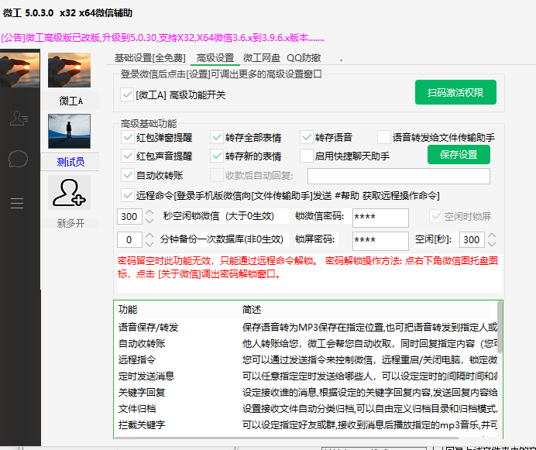Image resolution: width=536 pixels, height=450 pixels.
Task: Click the 新多开 label
Action: [x=70, y=223]
